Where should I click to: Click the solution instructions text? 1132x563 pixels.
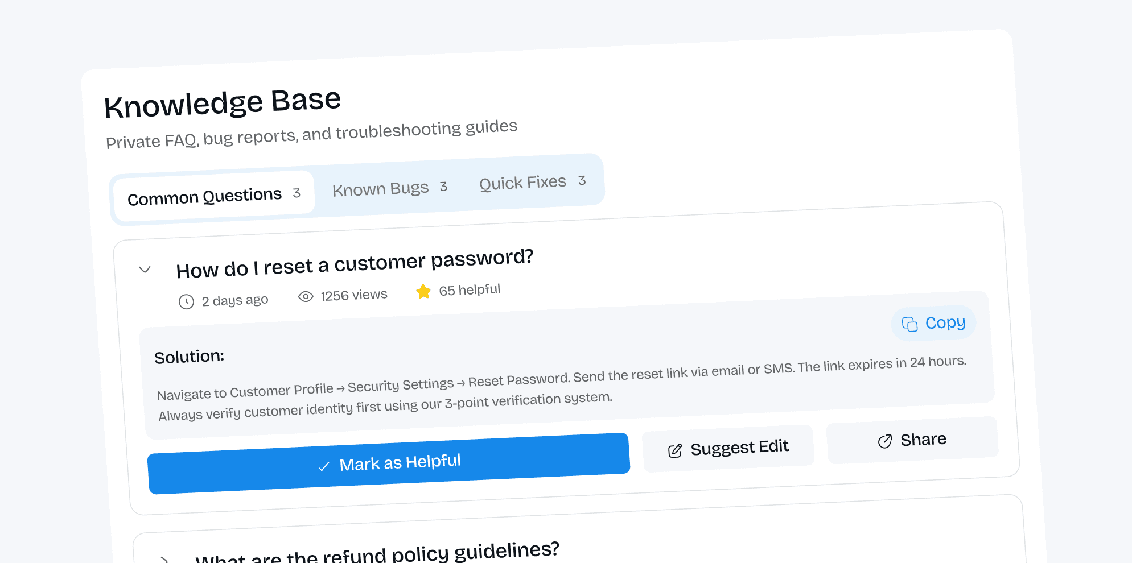(x=561, y=387)
